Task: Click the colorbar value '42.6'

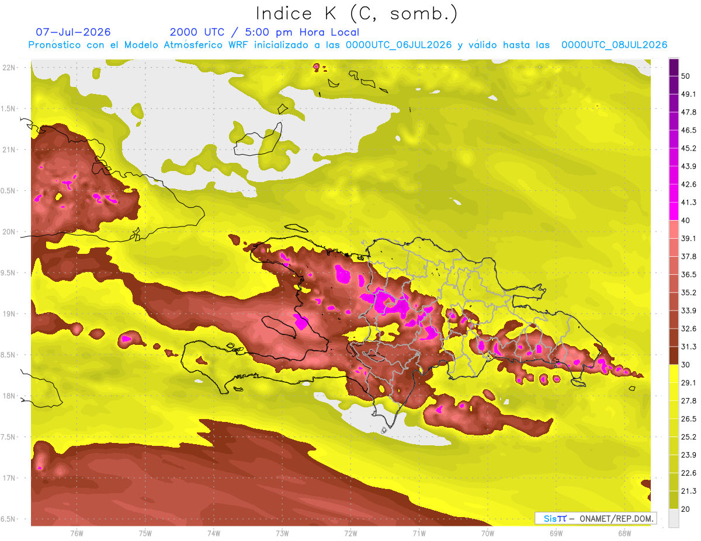Action: [x=689, y=185]
